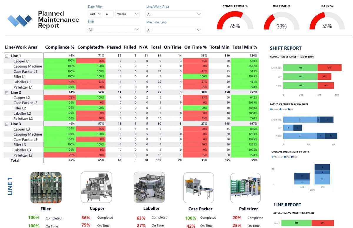Collapse the Line 2 group in table
The width and height of the screenshot is (353, 228).
coord(6,92)
